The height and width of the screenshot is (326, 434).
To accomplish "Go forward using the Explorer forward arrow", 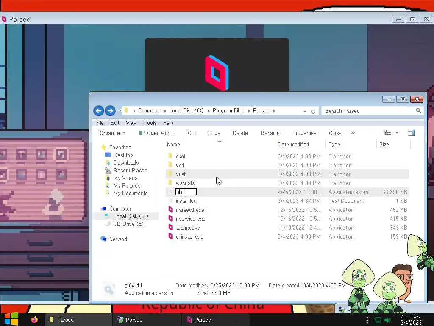I will click(110, 111).
